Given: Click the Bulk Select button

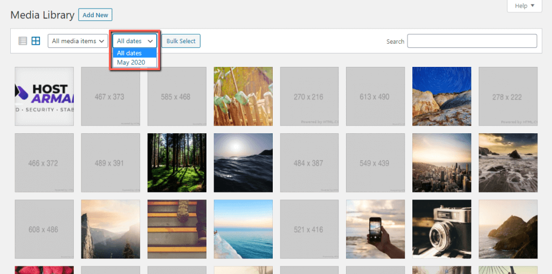Looking at the screenshot, I should (x=181, y=41).
